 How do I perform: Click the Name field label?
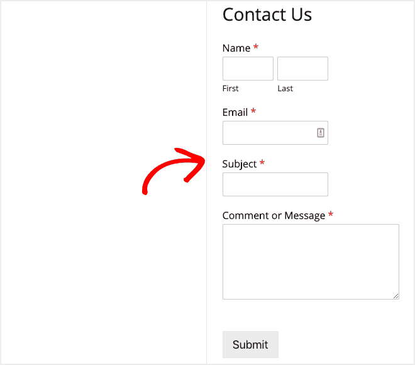coord(236,48)
